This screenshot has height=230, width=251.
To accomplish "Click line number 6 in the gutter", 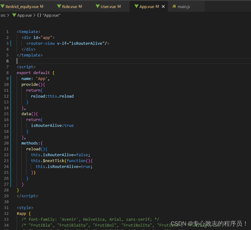I will click(x=7, y=61).
